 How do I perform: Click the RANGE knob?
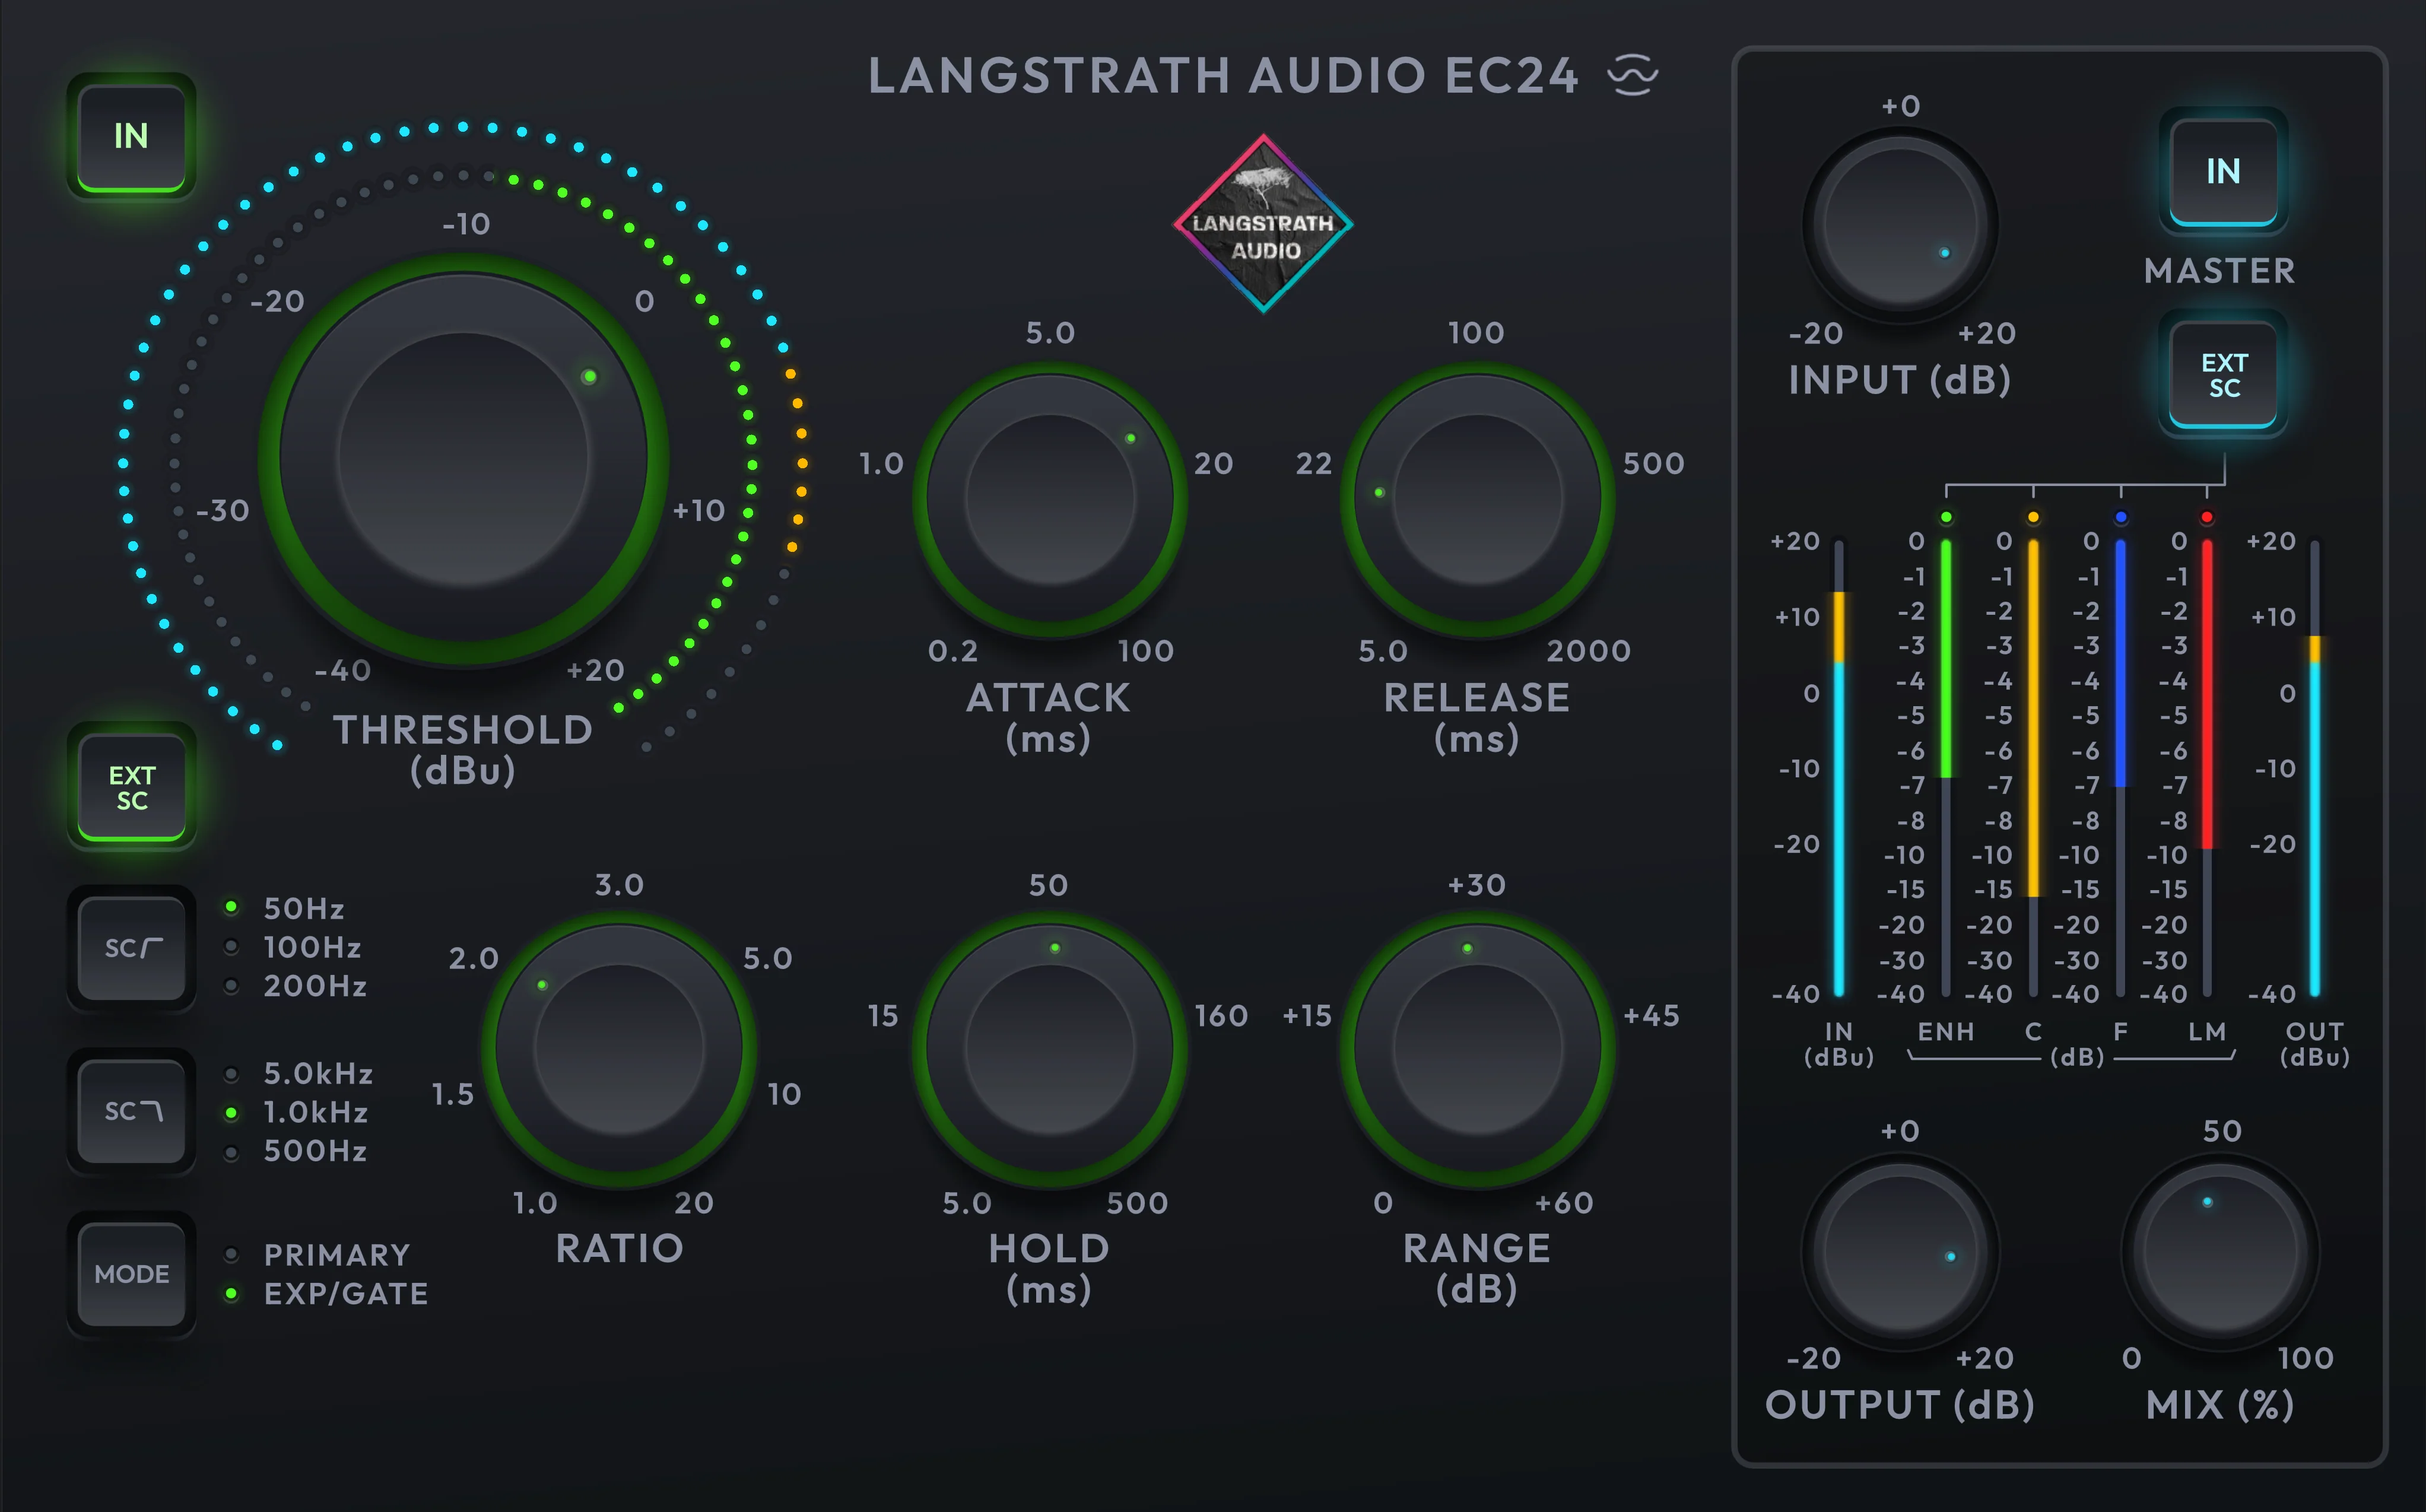coord(1477,1048)
